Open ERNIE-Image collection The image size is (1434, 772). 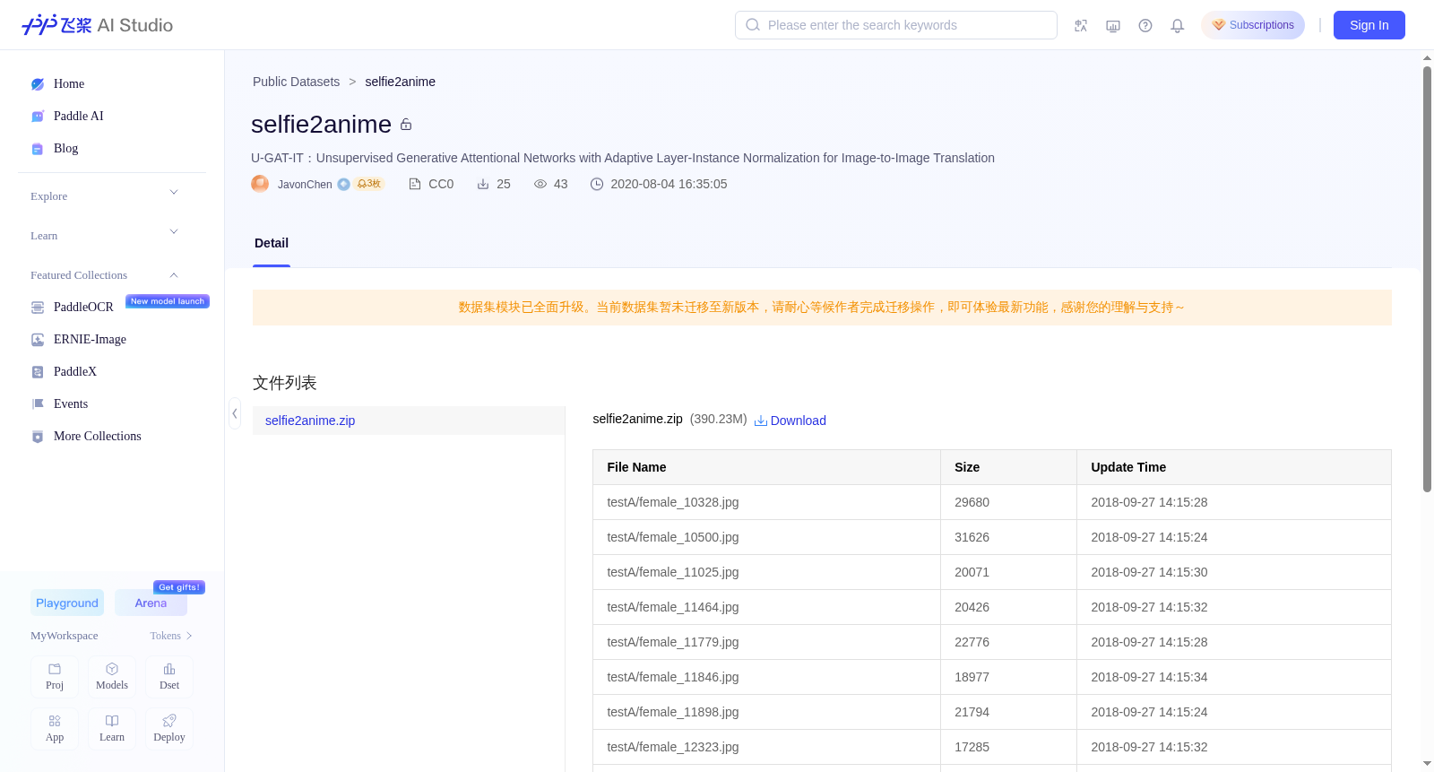(90, 340)
